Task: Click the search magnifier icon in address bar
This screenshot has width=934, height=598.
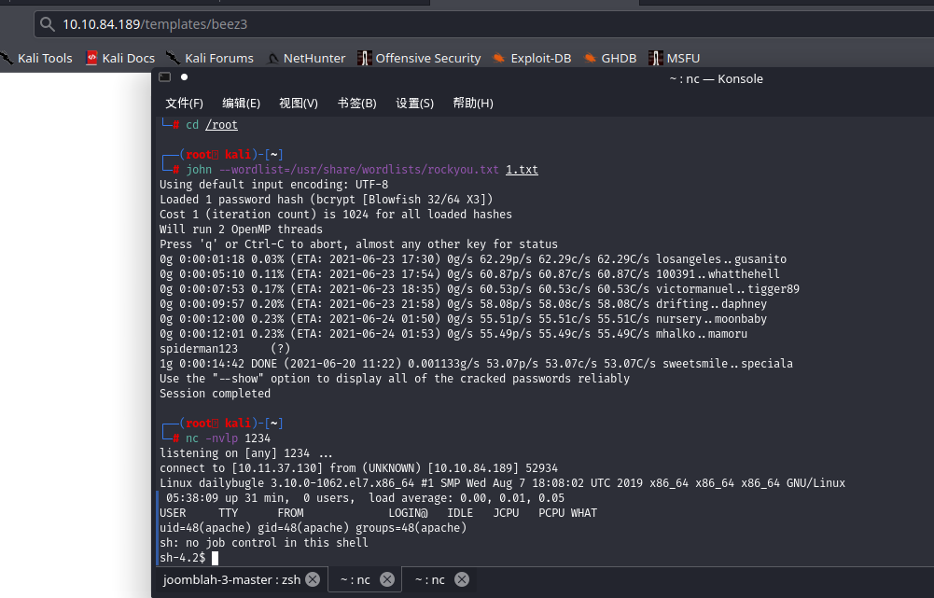Action: tap(47, 24)
